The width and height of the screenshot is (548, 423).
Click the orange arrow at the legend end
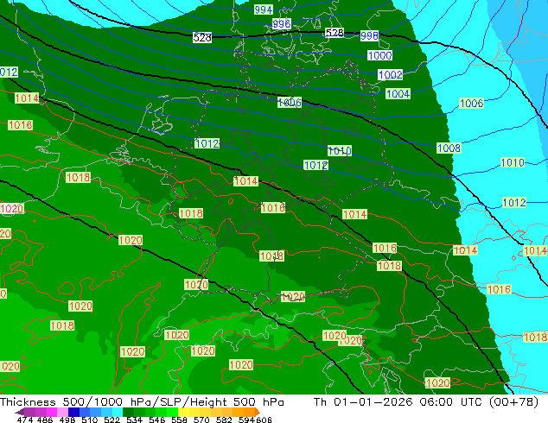258,412
